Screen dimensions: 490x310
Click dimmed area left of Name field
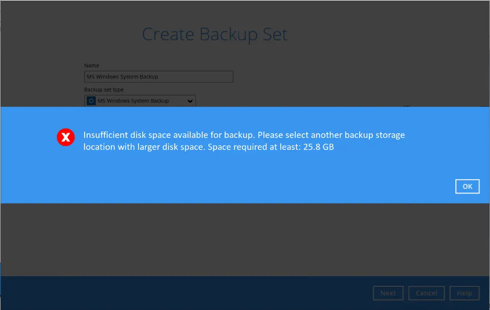coord(42,77)
